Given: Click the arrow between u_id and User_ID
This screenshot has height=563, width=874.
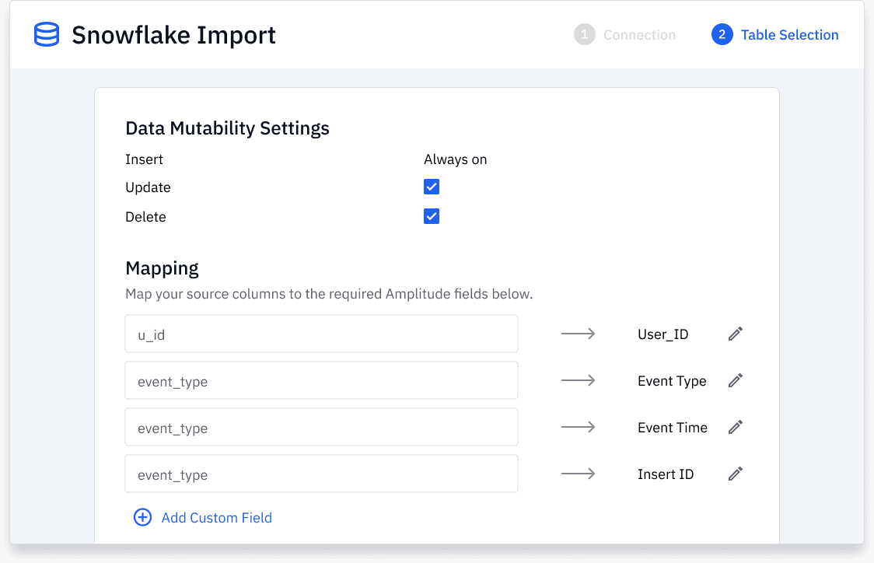Looking at the screenshot, I should [579, 333].
